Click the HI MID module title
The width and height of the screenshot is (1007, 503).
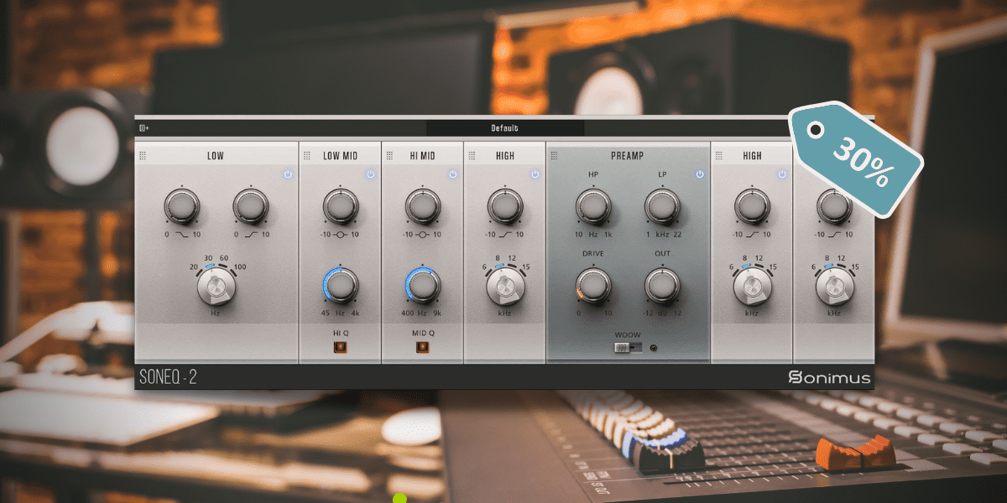coord(423,156)
